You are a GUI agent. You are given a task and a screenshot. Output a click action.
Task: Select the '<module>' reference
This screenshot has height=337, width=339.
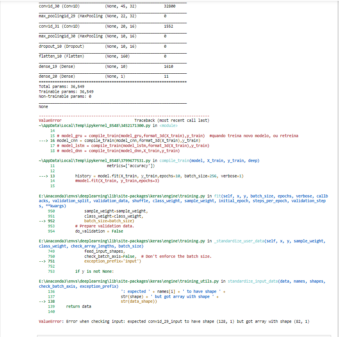click(x=168, y=126)
